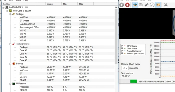Increase the update chart seconds stepper
Viewport: 175px width, 92px height.
[127, 67]
